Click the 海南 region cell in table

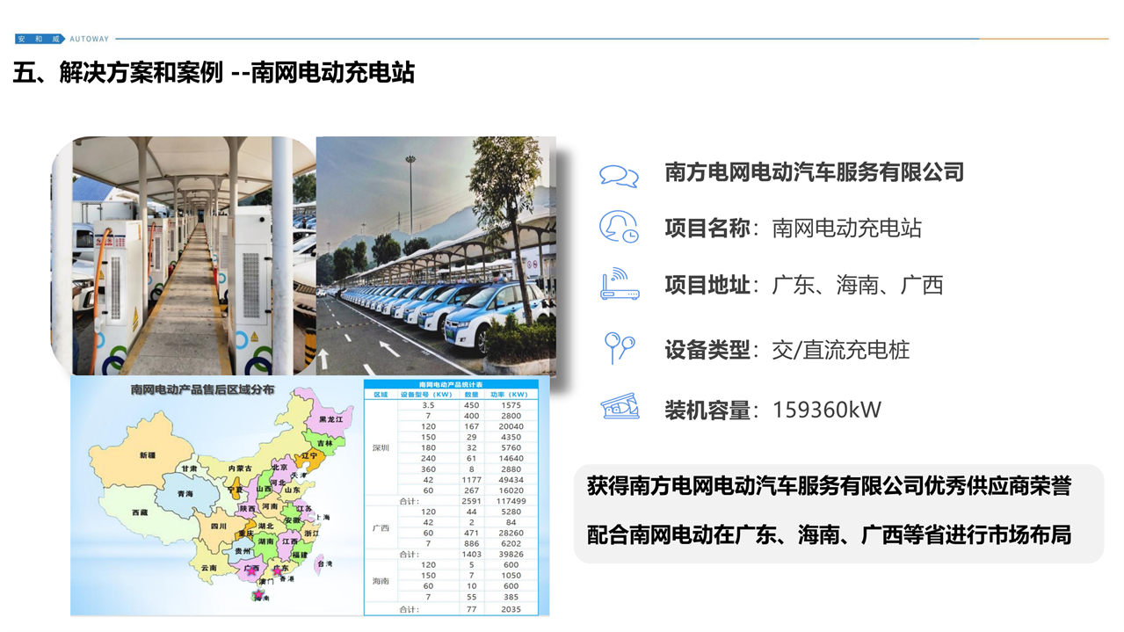[x=381, y=581]
